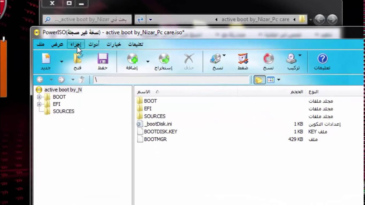Viewport: 365px width, 205px height.
Task: Click the 'ملف KEY' type cell
Action: tap(318, 132)
